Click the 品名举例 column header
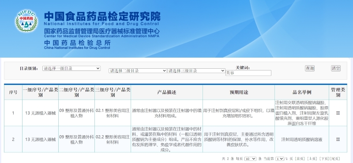This screenshot has width=353, height=163. click(x=302, y=93)
